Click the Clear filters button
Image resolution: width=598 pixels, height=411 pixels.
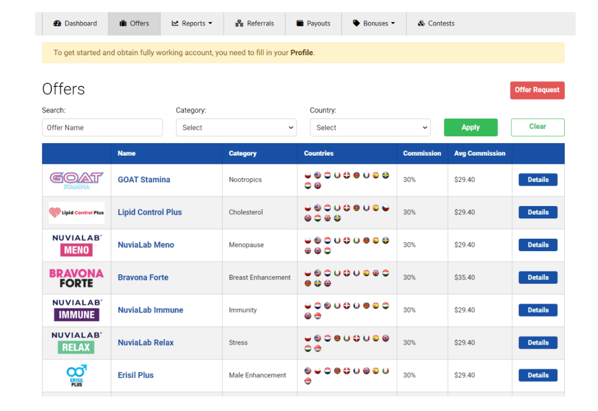coord(538,127)
